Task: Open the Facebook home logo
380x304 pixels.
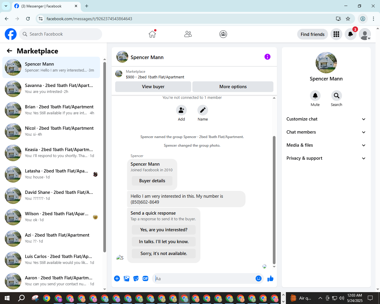Action: tap(11, 34)
